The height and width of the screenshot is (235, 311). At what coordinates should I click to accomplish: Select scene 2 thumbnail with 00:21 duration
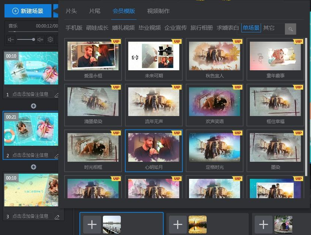(31, 129)
